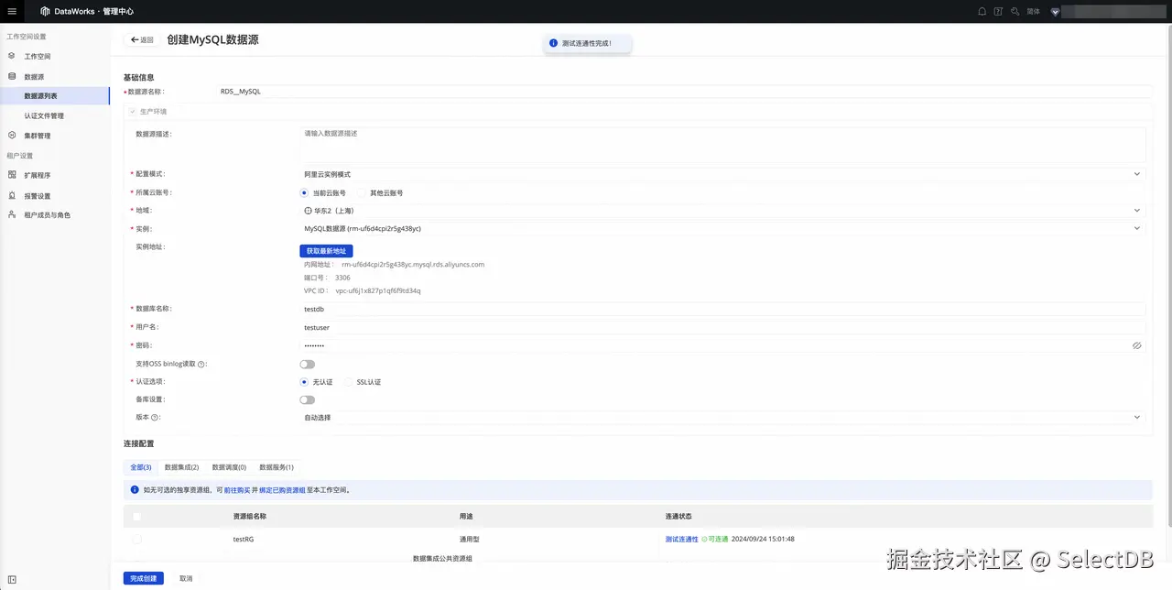
Task: Click the 数据集成公共资源组 row text
Action: [x=442, y=558]
